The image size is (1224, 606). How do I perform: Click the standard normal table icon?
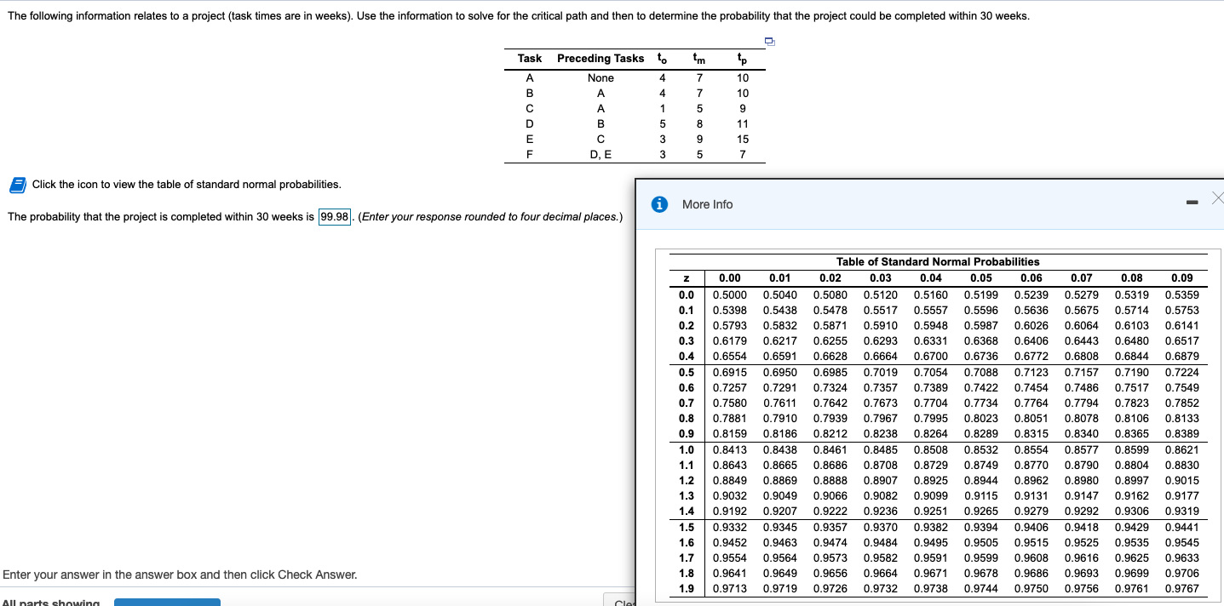tap(17, 185)
